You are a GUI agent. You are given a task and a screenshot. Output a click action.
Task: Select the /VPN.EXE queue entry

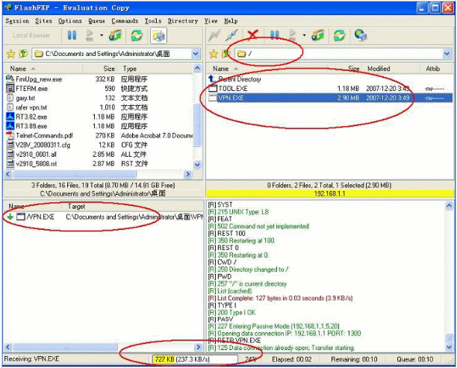coord(104,216)
